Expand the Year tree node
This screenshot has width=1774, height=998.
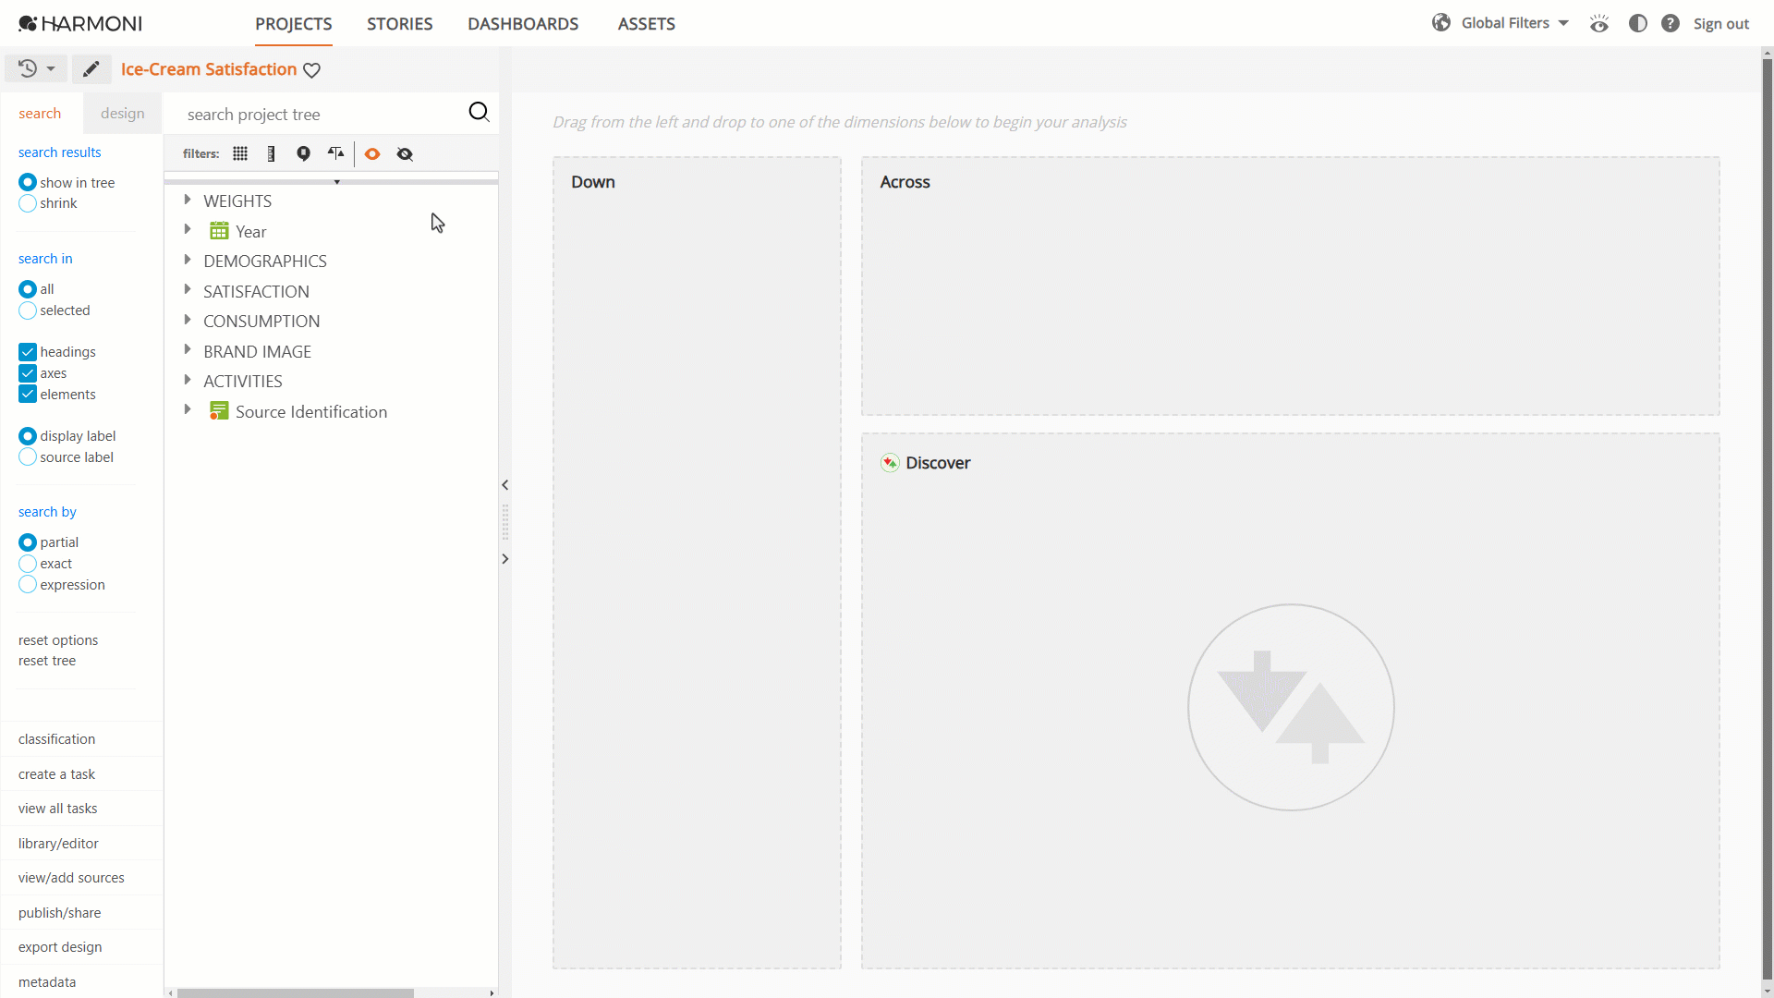pyautogui.click(x=188, y=229)
